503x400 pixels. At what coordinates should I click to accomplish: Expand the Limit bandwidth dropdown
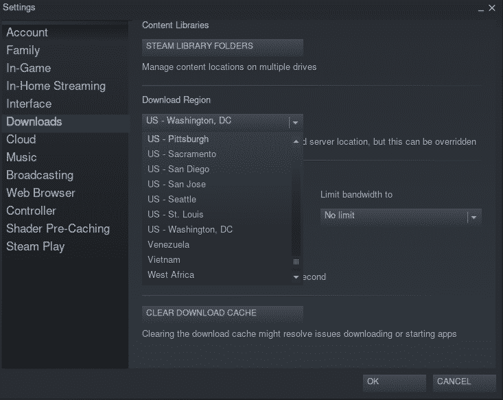coord(473,216)
